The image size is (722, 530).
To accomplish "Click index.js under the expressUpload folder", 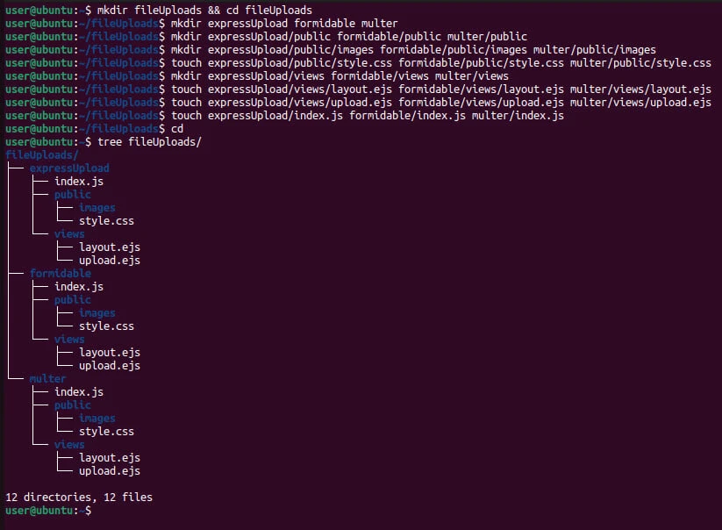I will coord(79,181).
